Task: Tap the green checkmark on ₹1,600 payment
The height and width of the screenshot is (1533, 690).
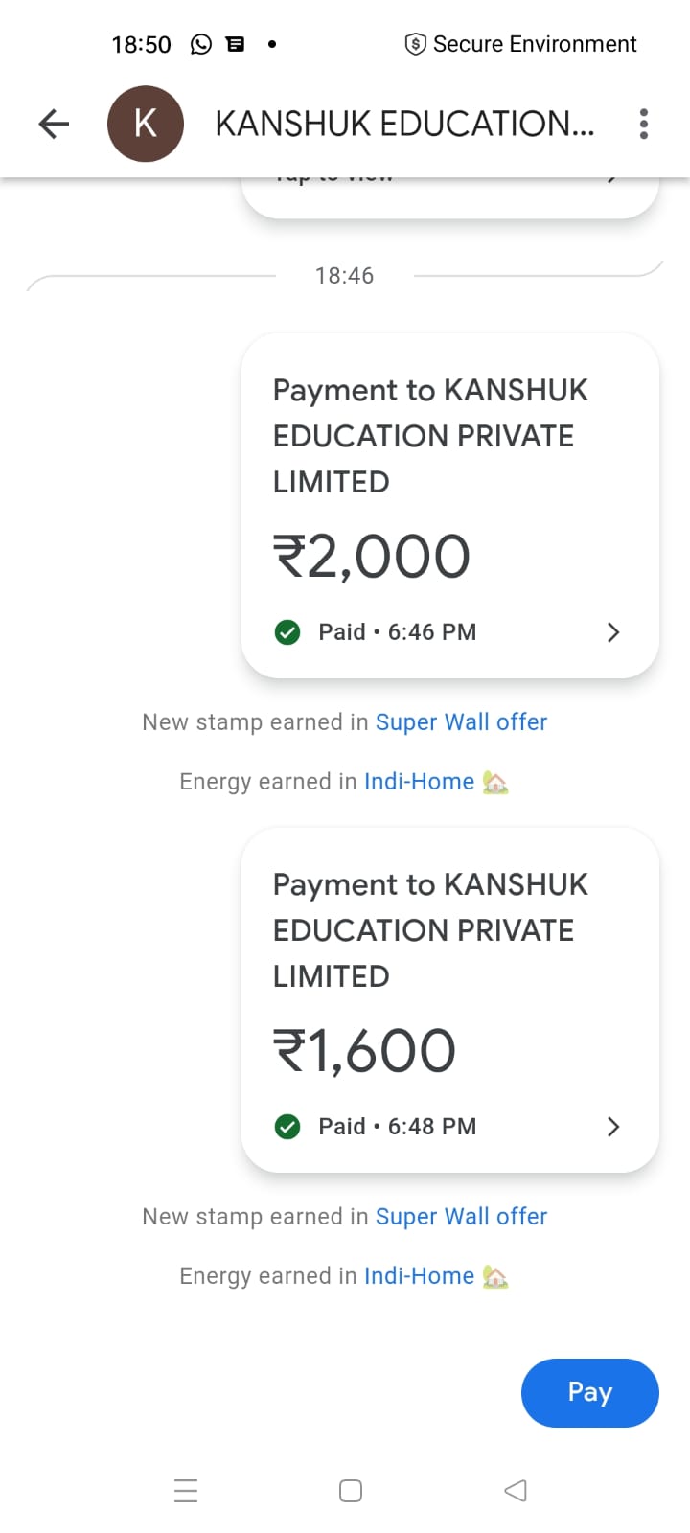Action: click(287, 1127)
